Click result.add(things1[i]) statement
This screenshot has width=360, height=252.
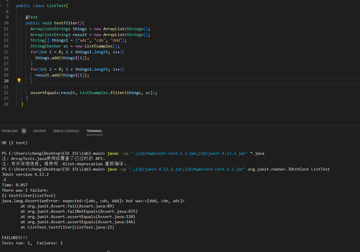tap(62, 75)
